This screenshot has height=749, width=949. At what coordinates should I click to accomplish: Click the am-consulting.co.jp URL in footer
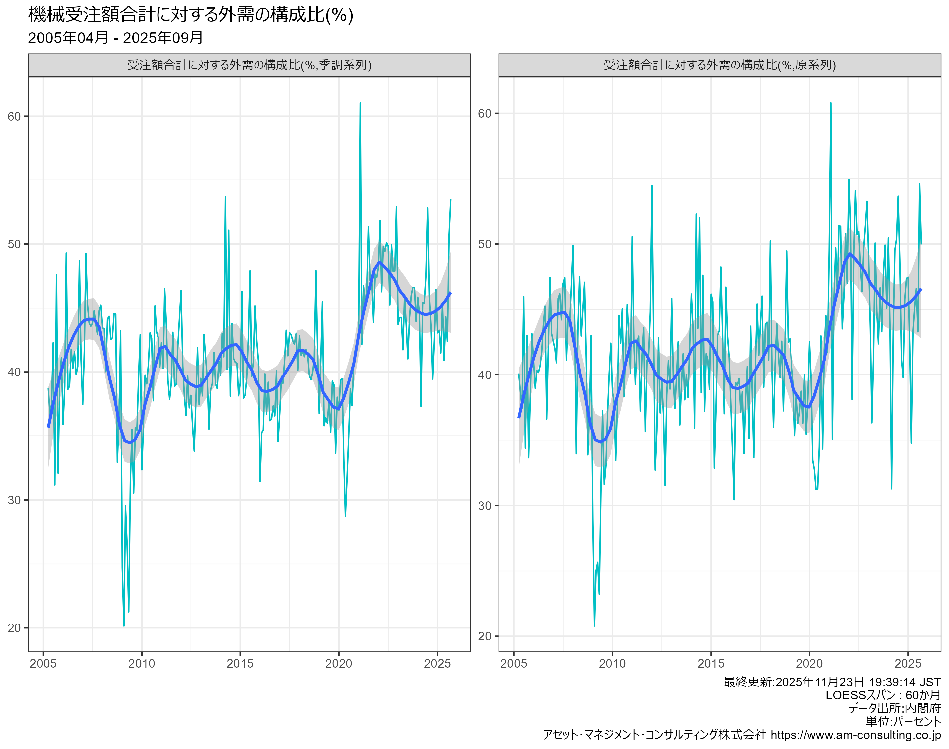pyautogui.click(x=855, y=735)
